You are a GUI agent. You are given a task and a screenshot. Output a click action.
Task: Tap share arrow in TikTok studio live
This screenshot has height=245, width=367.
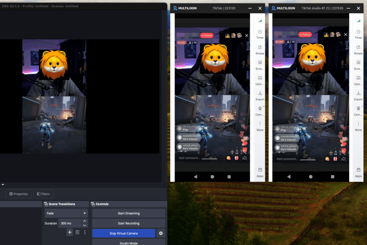tap(343, 159)
